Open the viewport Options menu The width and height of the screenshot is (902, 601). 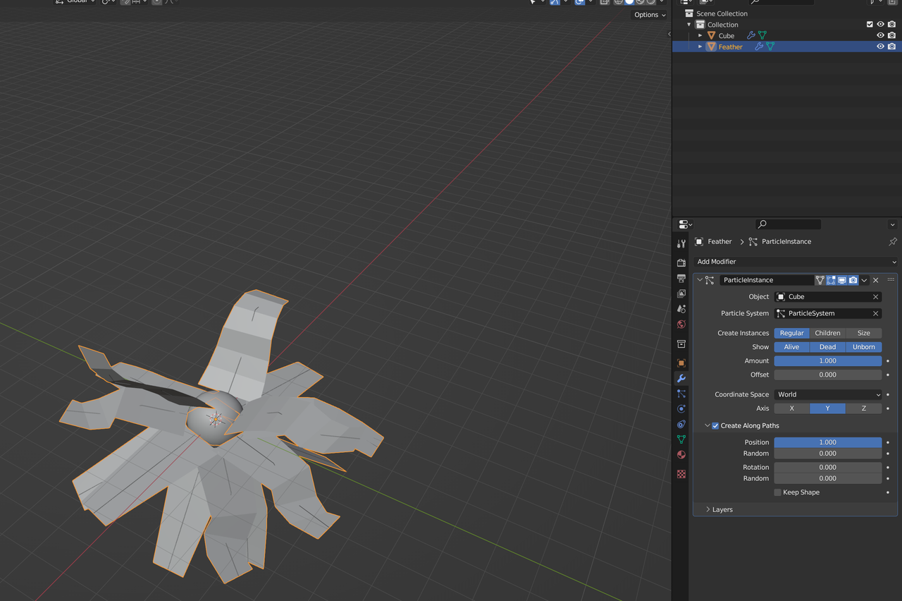click(649, 15)
